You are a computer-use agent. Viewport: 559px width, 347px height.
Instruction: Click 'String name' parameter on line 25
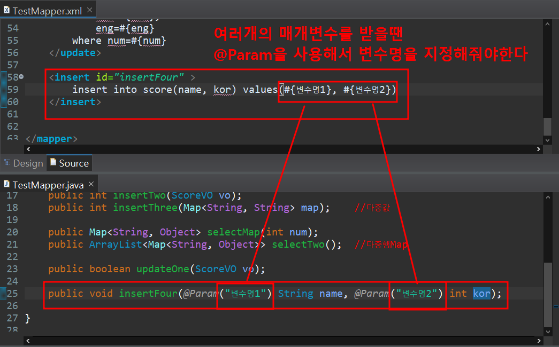click(x=310, y=293)
